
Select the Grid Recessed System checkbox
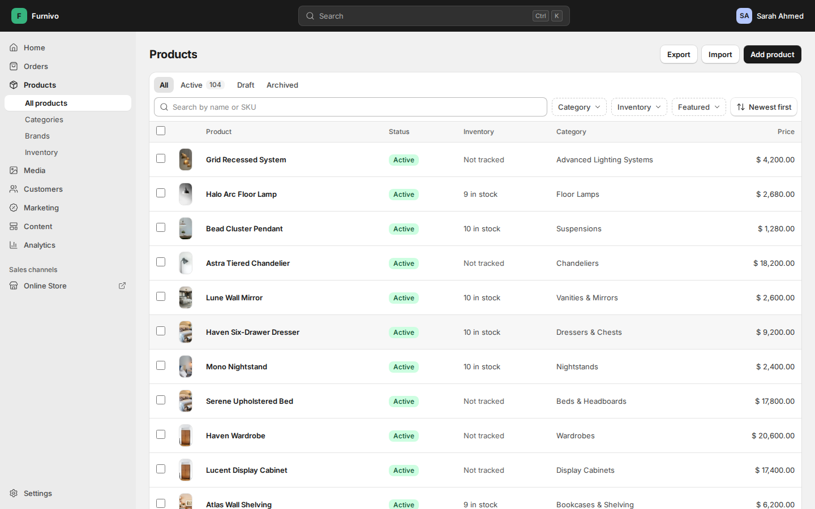tap(161, 158)
